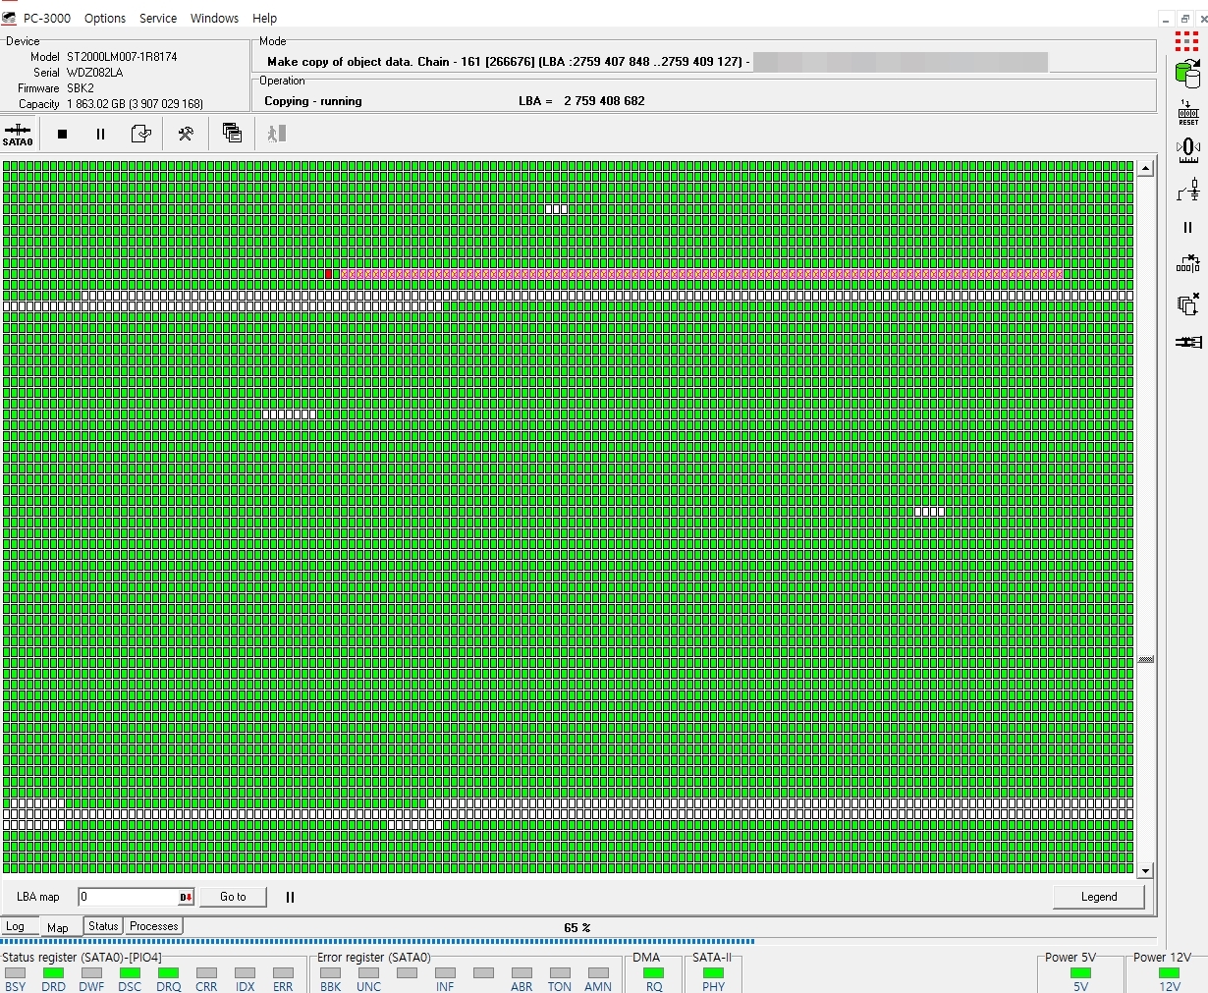Open the crossed hammer and wrench tools icon
Viewport: 1208px width, 993px height.
point(186,134)
